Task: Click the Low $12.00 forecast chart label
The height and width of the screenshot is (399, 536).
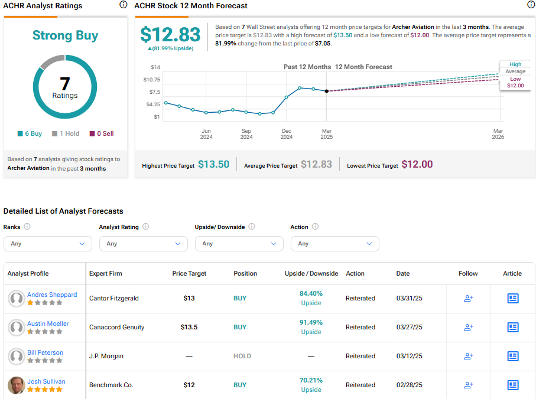Action: 515,82
